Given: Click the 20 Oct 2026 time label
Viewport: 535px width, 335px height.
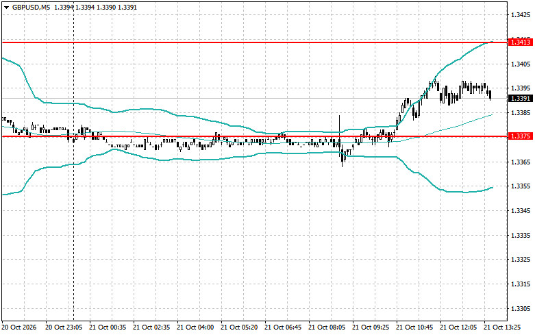Looking at the screenshot, I should [19, 327].
